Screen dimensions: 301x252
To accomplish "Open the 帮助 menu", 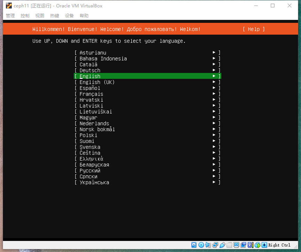I will click(x=84, y=16).
